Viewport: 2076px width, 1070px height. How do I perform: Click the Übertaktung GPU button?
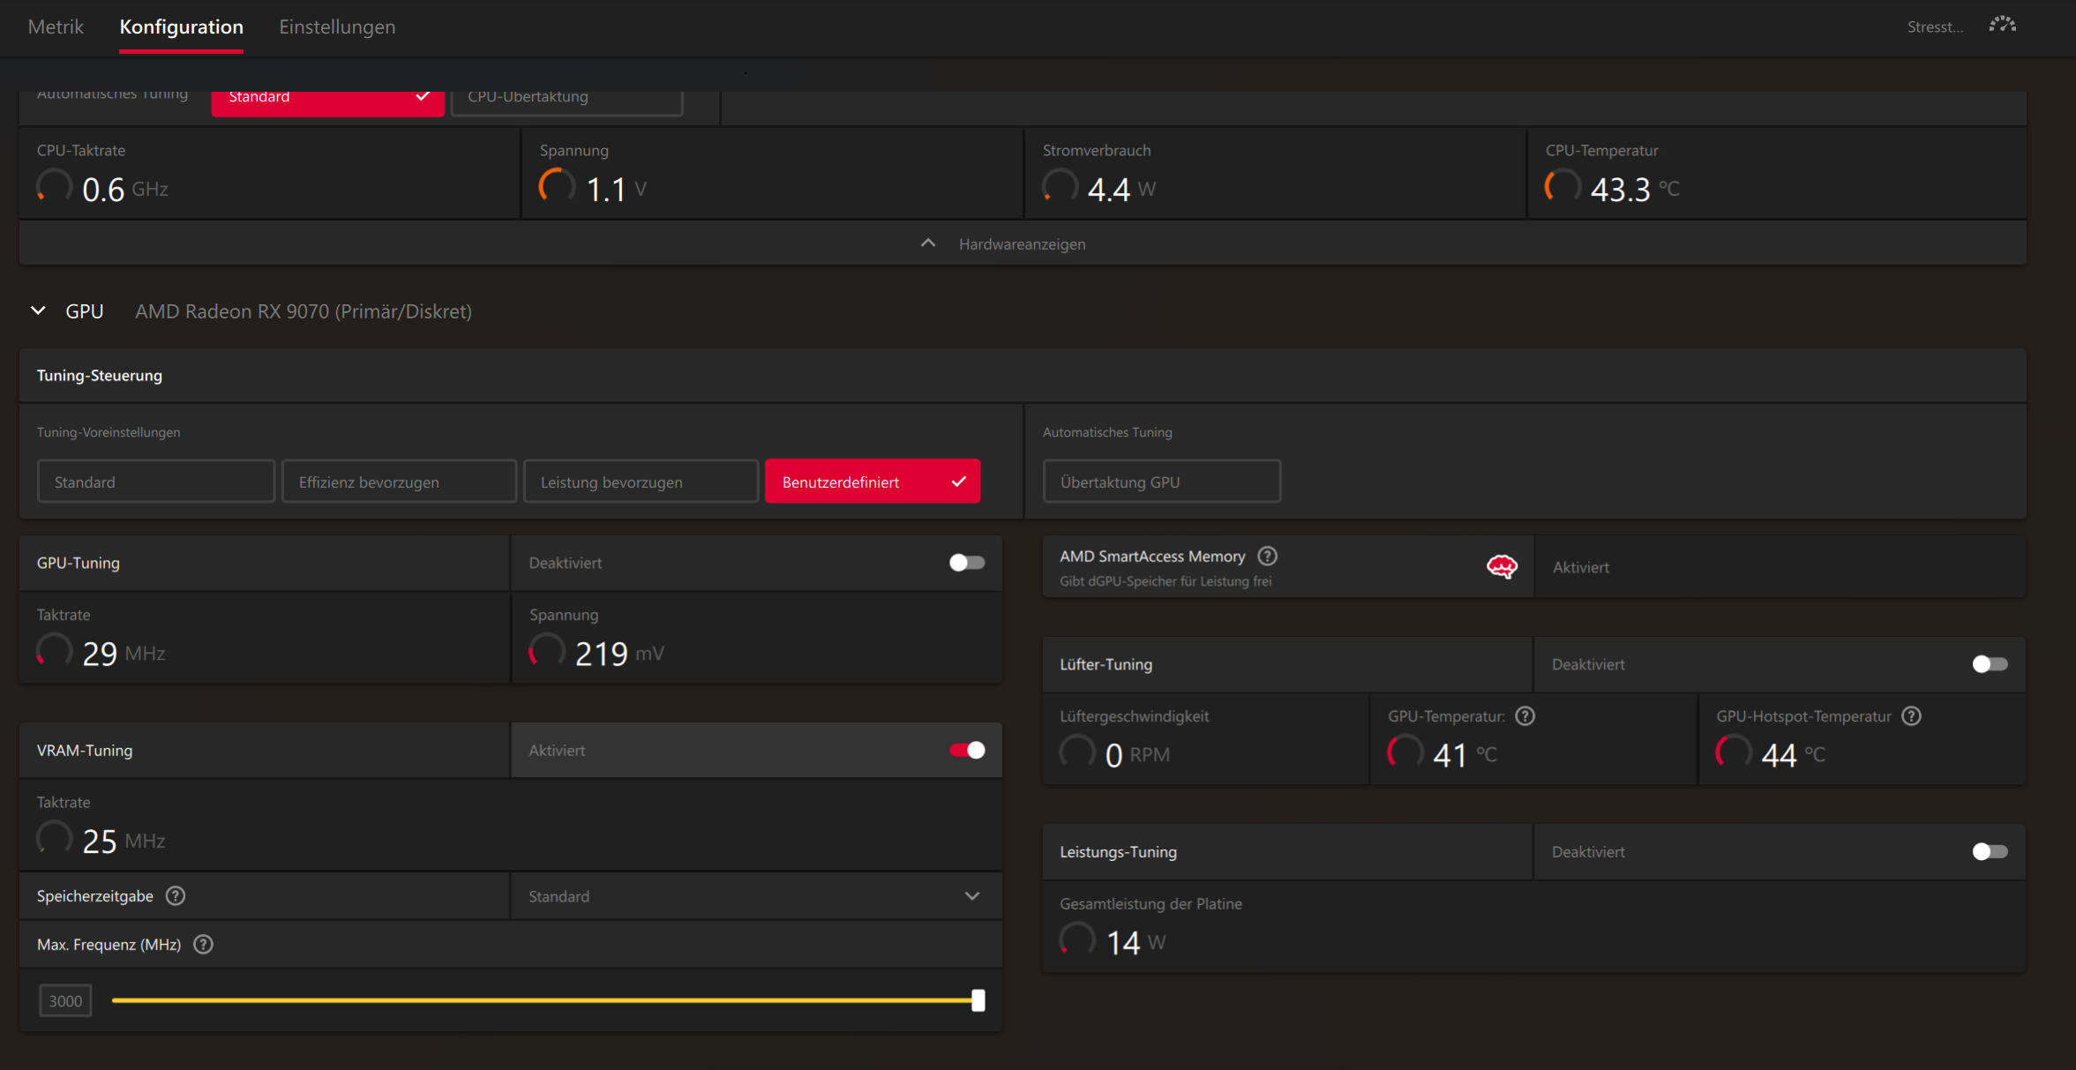tap(1161, 482)
